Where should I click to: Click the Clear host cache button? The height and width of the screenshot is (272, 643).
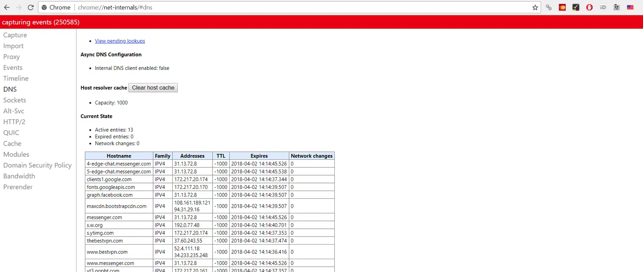(153, 88)
